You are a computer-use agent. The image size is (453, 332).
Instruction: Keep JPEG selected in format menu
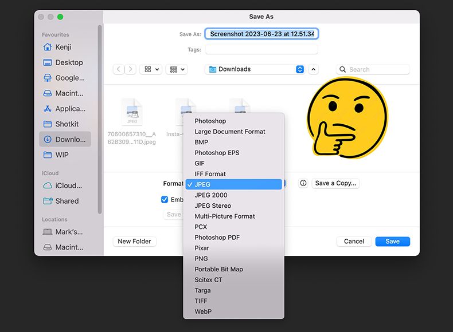[x=233, y=185]
